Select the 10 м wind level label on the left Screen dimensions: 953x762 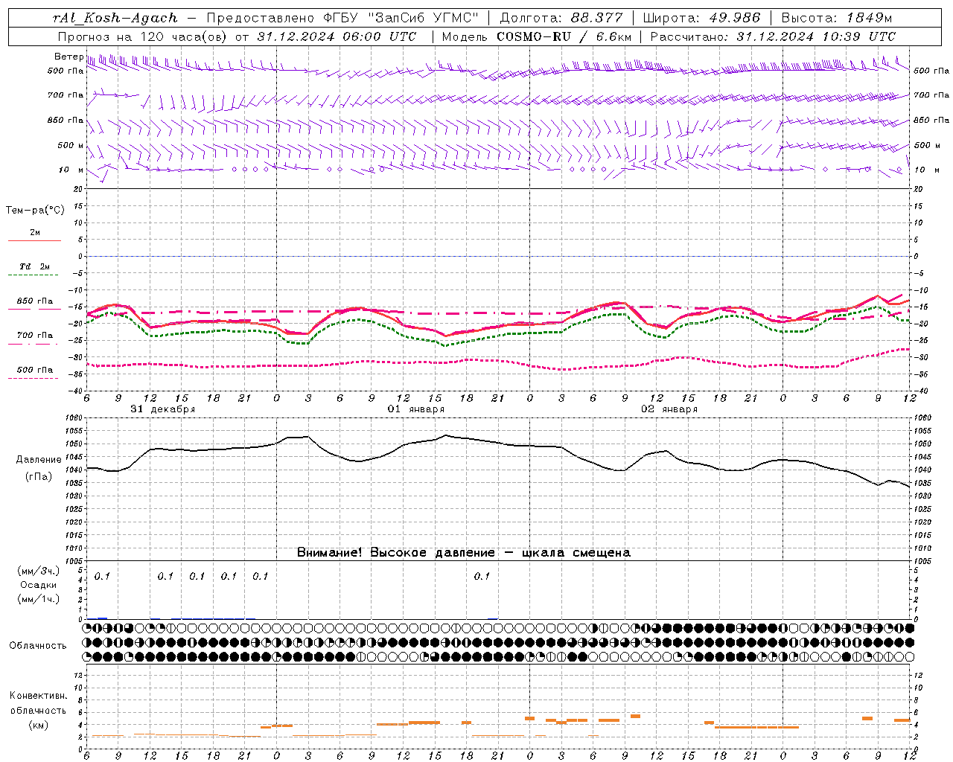pos(71,170)
